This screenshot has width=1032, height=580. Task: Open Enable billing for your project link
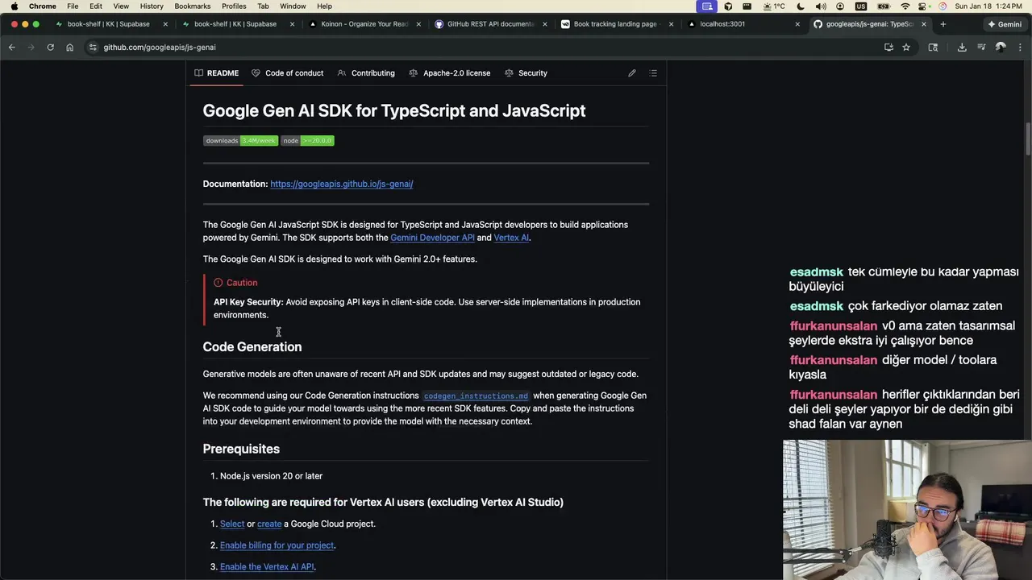coord(277,545)
